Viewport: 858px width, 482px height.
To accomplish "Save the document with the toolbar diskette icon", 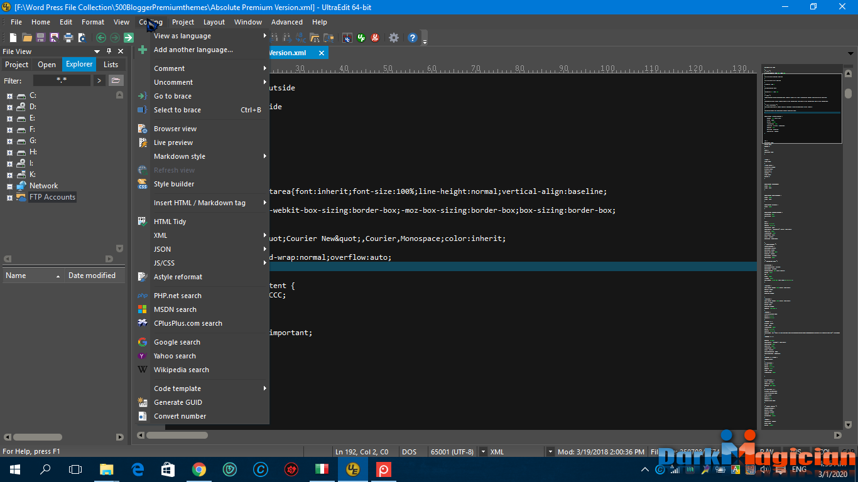I will pyautogui.click(x=41, y=38).
